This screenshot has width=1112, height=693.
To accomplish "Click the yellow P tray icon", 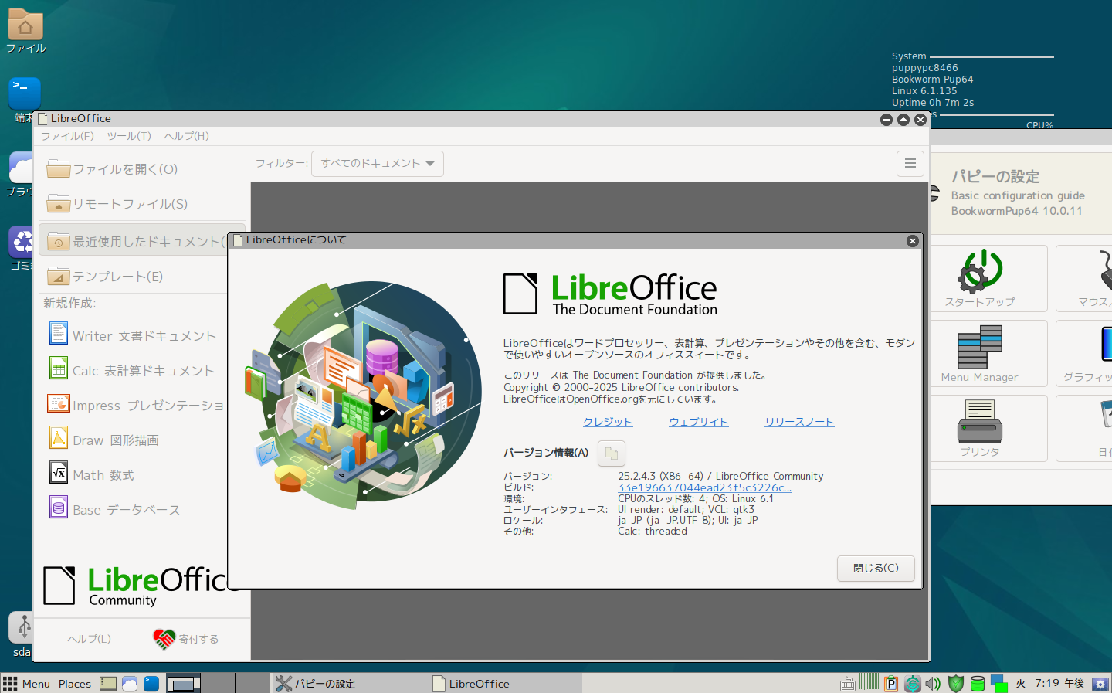I will point(891,684).
